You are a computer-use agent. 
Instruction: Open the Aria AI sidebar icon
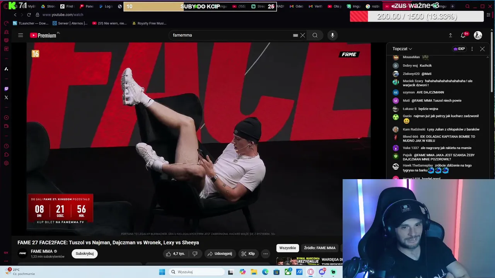[x=6, y=69]
